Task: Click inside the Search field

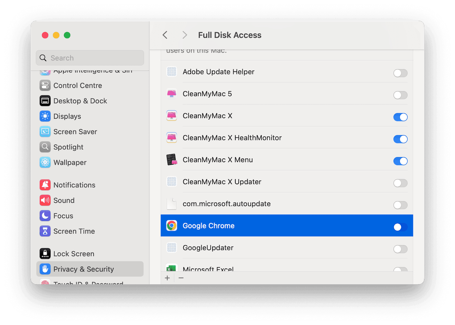Action: pyautogui.click(x=90, y=58)
